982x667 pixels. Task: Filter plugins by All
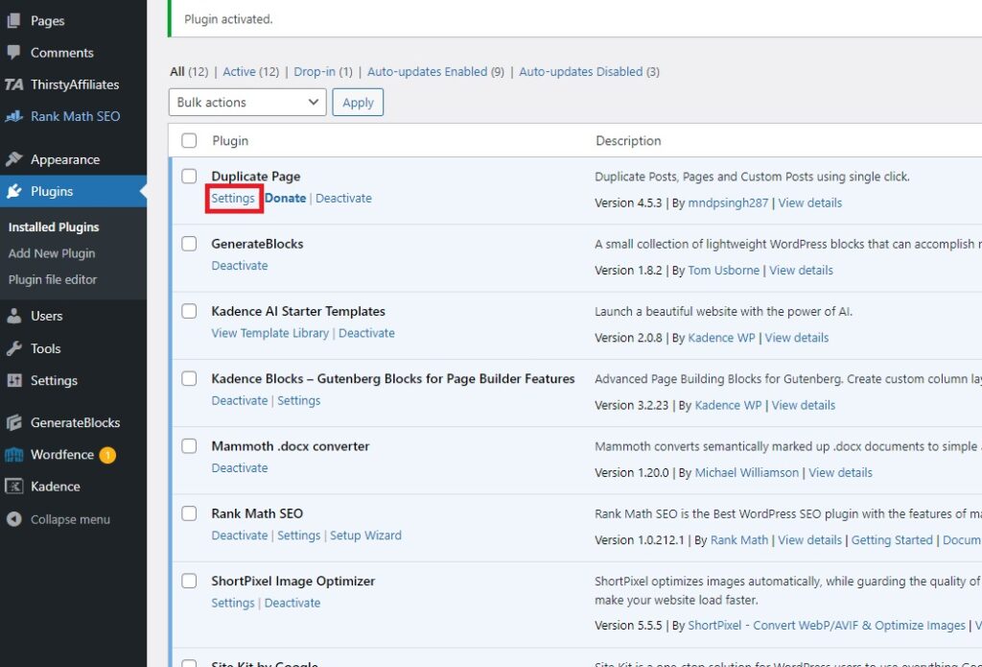(x=177, y=71)
